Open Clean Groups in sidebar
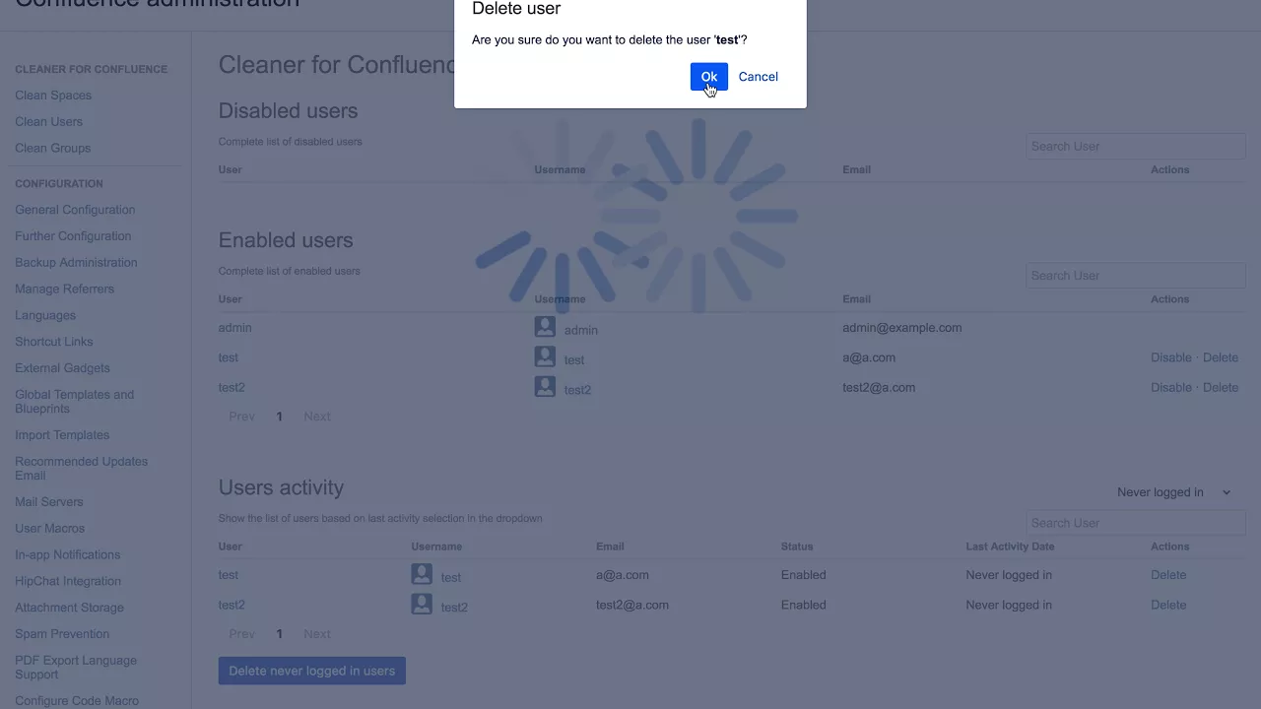 pyautogui.click(x=52, y=149)
